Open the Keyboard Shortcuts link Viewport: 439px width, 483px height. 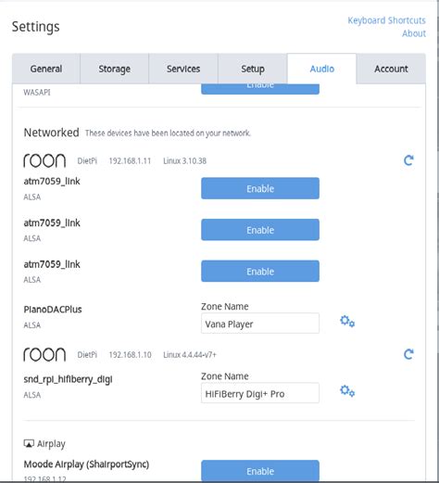pyautogui.click(x=386, y=20)
